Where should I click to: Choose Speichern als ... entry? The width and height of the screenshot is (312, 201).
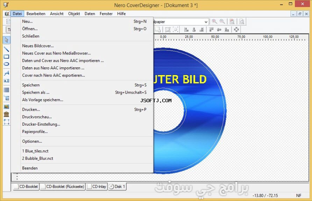coord(82,92)
